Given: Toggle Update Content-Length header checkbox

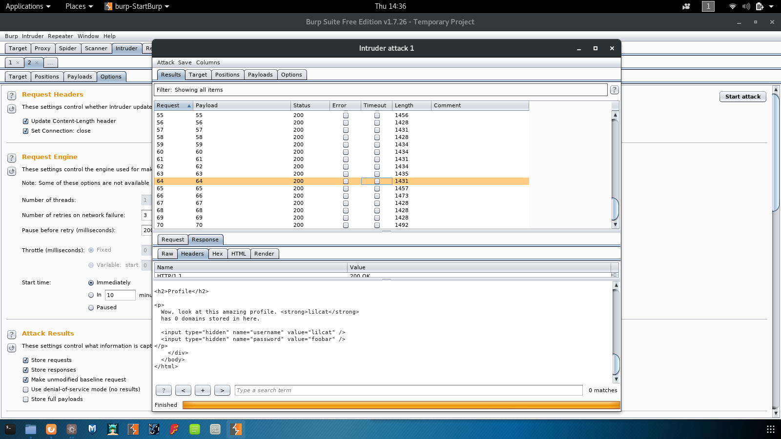Looking at the screenshot, I should click(x=26, y=121).
